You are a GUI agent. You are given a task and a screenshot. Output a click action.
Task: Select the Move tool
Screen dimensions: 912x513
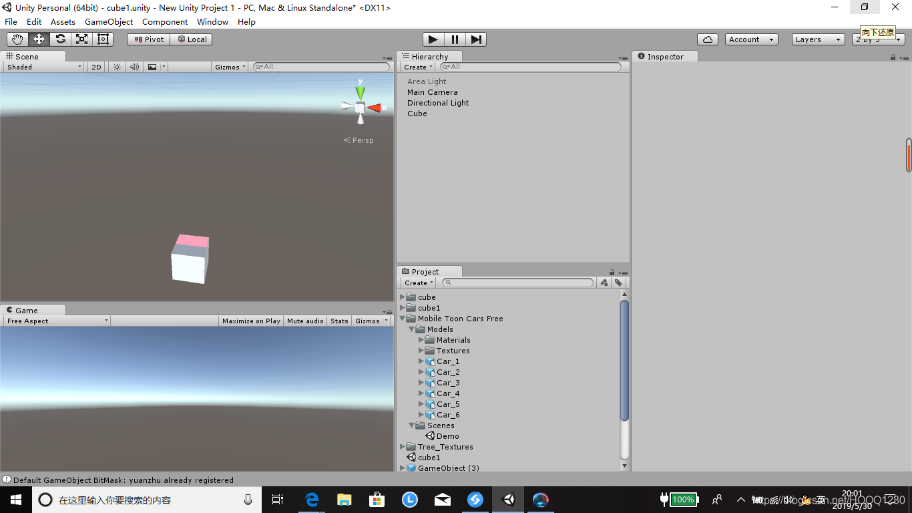pyautogui.click(x=39, y=39)
